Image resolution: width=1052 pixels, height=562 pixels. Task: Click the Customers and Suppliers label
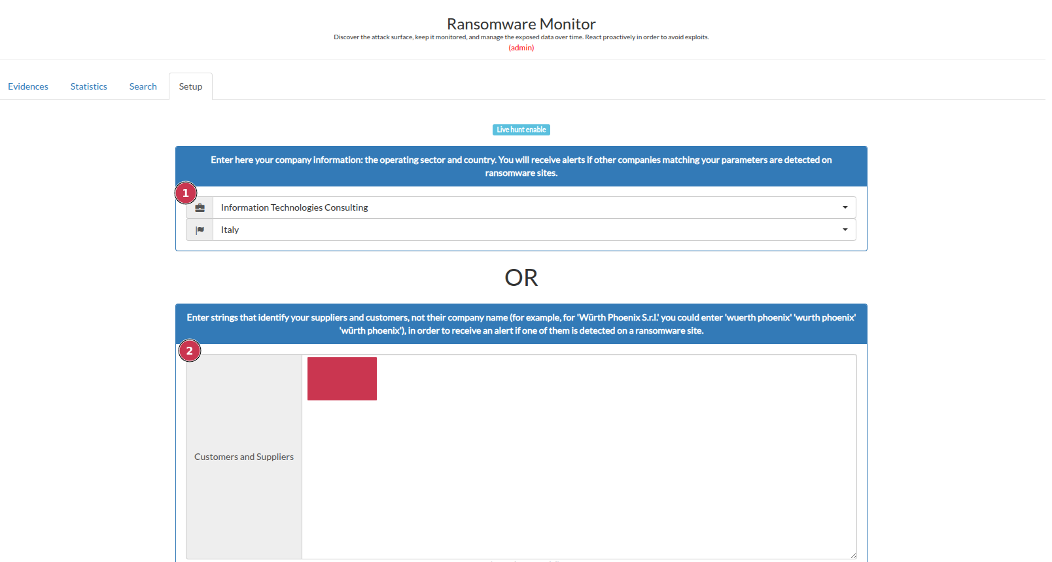click(x=244, y=457)
